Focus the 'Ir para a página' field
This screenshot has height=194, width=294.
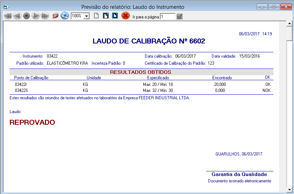tap(168, 17)
